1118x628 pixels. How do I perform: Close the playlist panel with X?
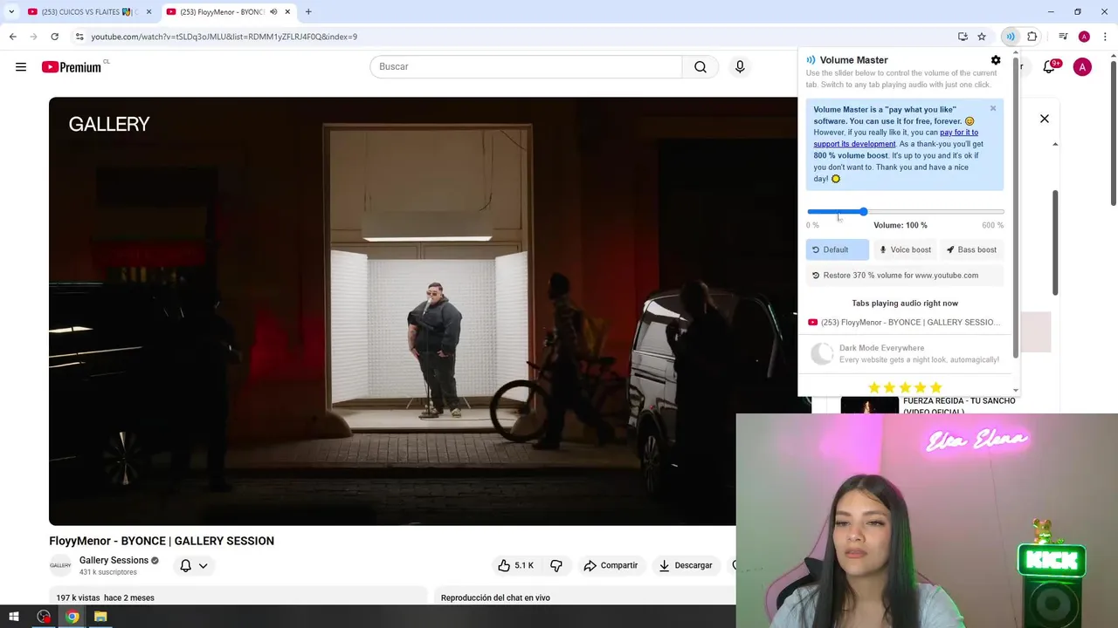pyautogui.click(x=1045, y=119)
